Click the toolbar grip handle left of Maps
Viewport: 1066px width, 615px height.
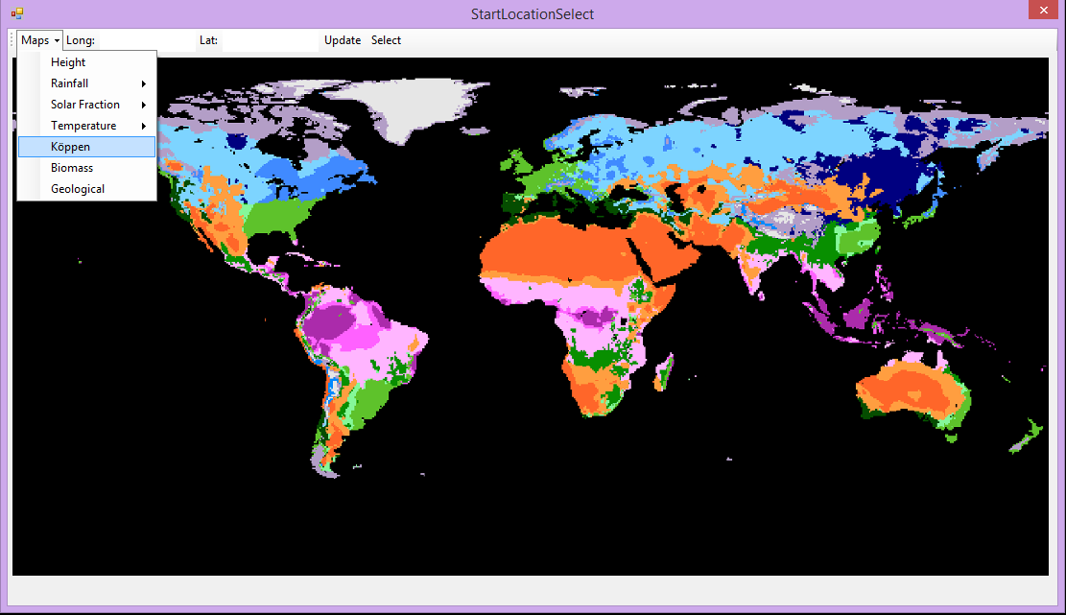12,40
